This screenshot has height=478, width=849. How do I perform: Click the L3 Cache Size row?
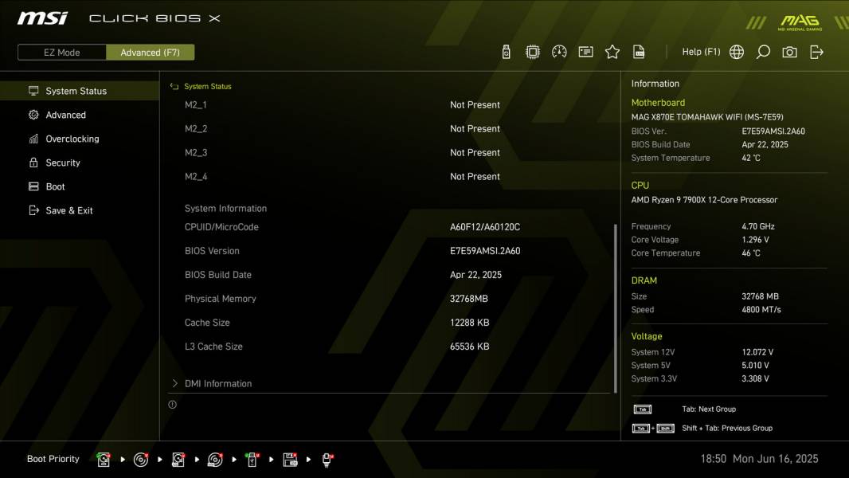389,346
